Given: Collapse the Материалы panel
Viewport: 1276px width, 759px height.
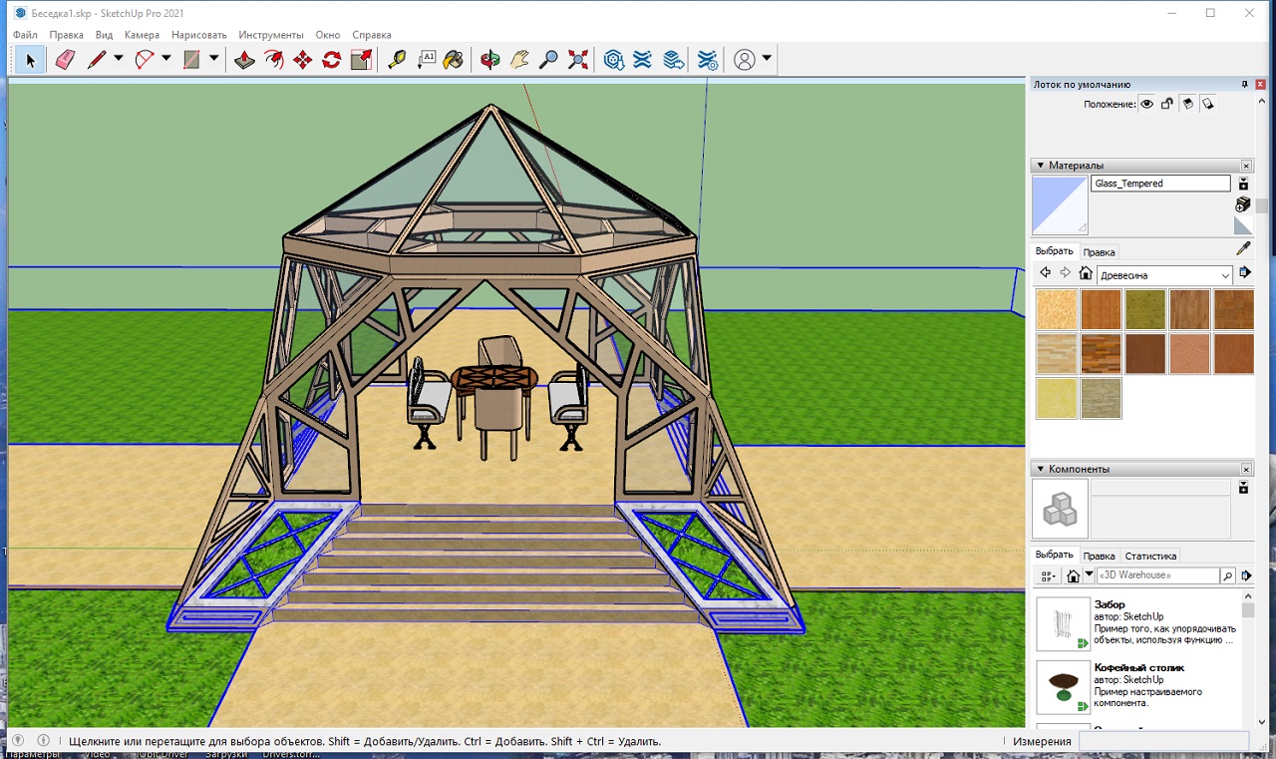Looking at the screenshot, I should coord(1041,166).
